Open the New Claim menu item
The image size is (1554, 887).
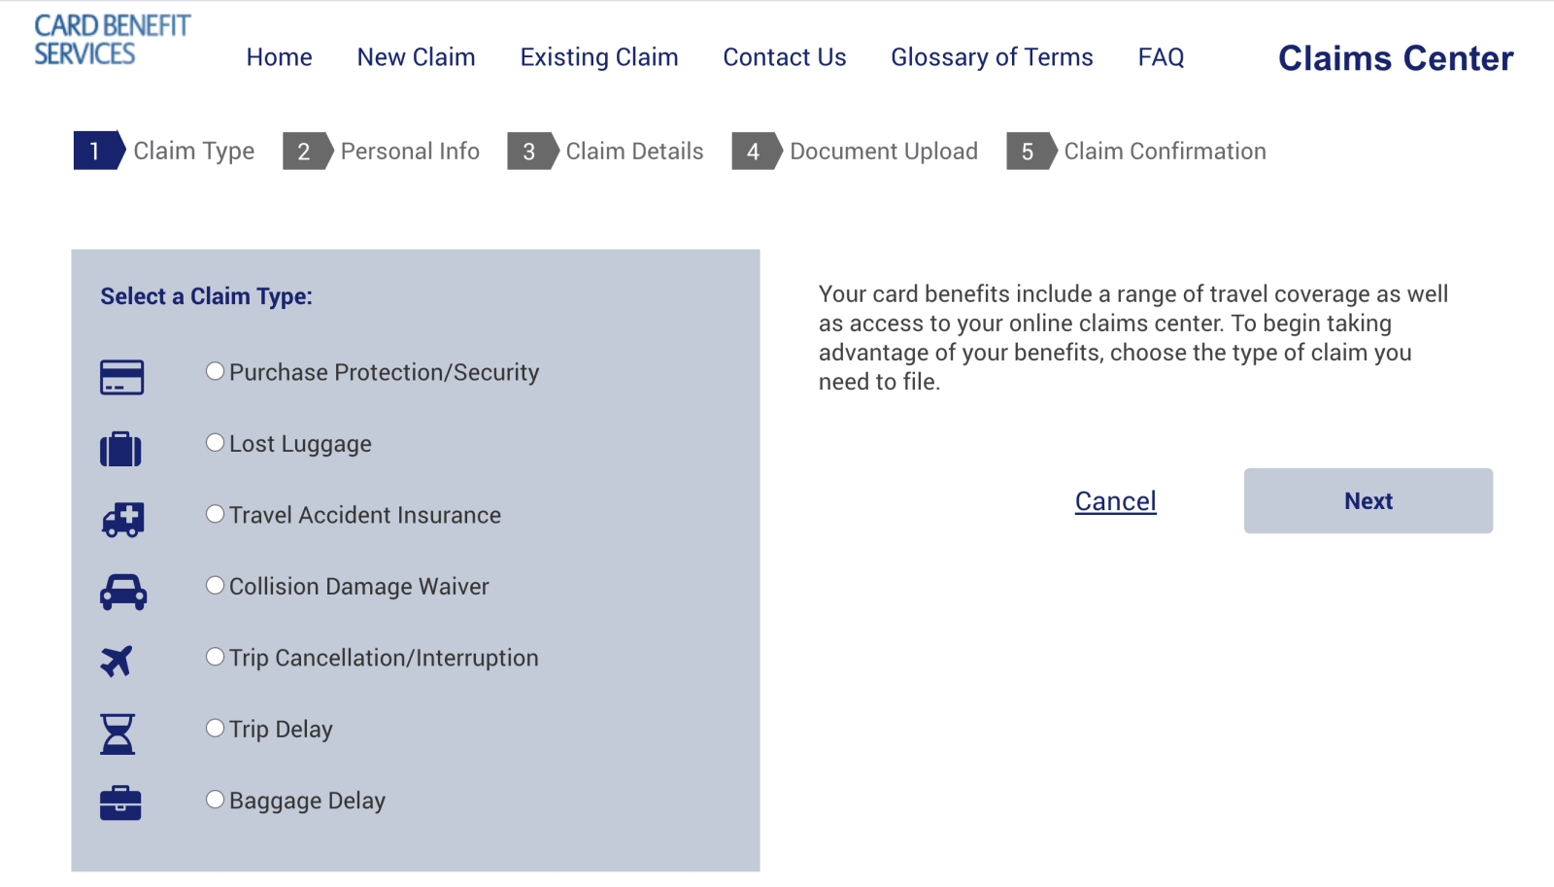416,57
